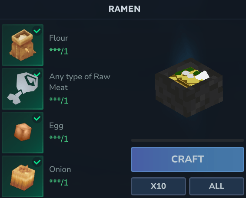Click the Ramen bowl preview image
246x198 pixels.
point(189,88)
